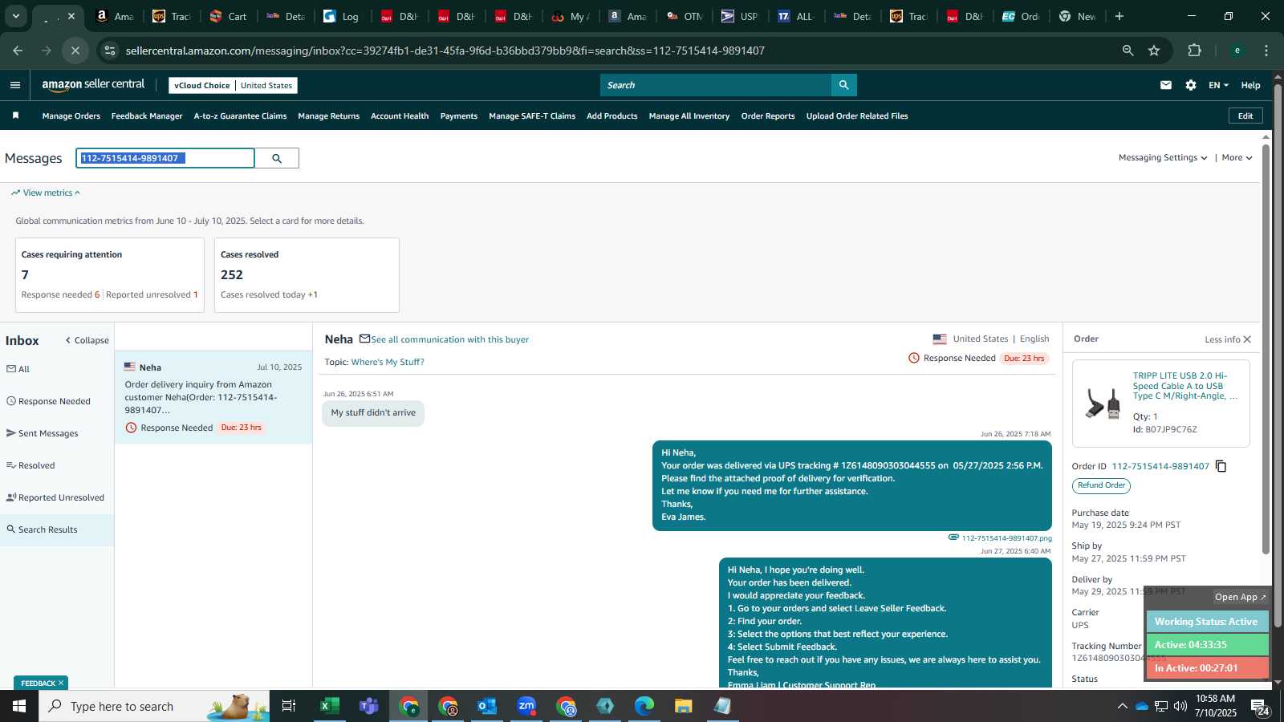This screenshot has width=1284, height=722.
Task: Open the TRIPP LITE USB cable product link
Action: tap(1184, 386)
